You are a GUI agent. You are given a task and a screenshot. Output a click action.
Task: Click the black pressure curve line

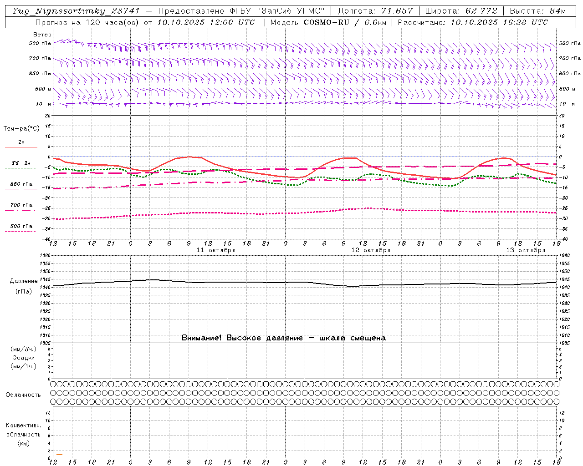[305, 283]
